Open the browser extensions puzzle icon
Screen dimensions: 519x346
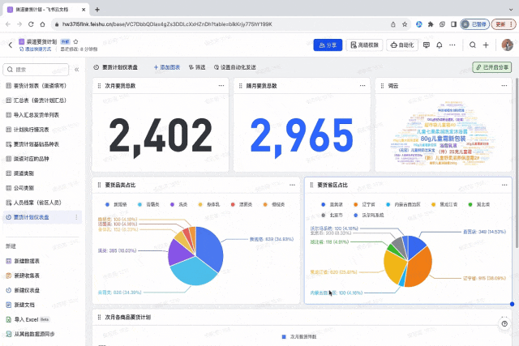431,24
